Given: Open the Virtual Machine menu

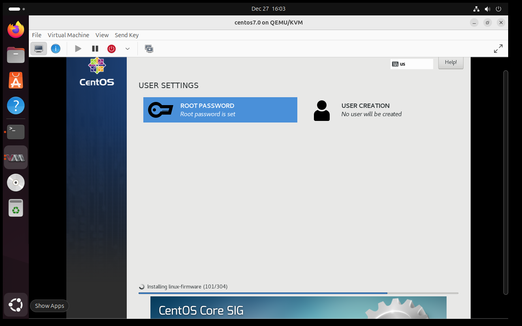Looking at the screenshot, I should click(68, 35).
